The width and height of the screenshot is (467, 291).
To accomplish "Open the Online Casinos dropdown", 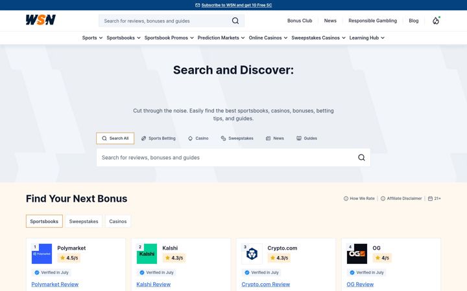I will tap(268, 38).
